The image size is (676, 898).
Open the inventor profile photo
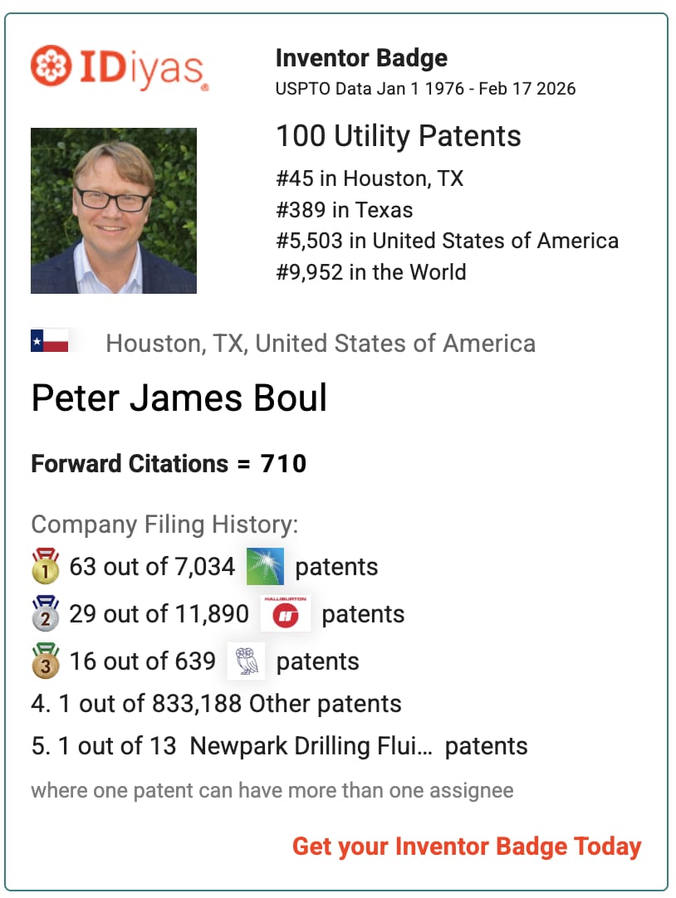pyautogui.click(x=114, y=211)
